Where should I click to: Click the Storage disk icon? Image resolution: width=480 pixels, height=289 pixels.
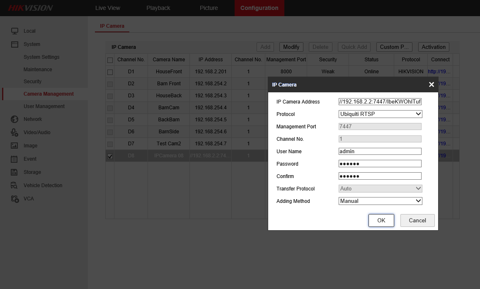(x=15, y=172)
